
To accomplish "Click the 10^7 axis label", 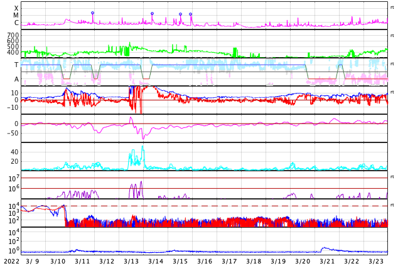I will click(14, 178).
